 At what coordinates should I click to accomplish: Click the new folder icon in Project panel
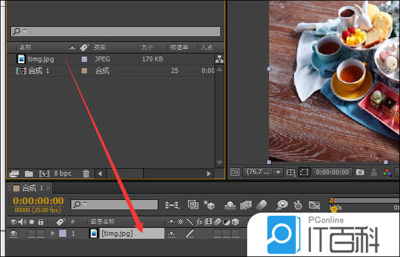(29, 174)
